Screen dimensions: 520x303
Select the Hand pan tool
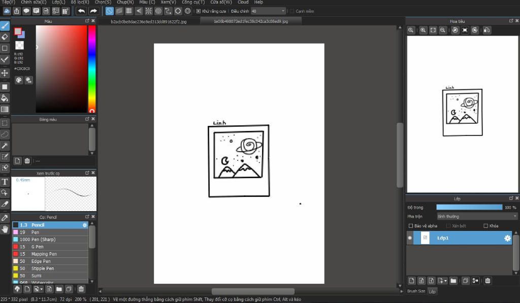5,229
